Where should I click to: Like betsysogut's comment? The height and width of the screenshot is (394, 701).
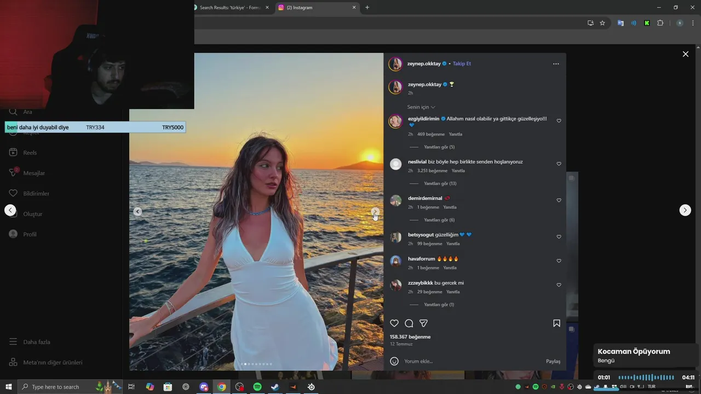tap(559, 237)
